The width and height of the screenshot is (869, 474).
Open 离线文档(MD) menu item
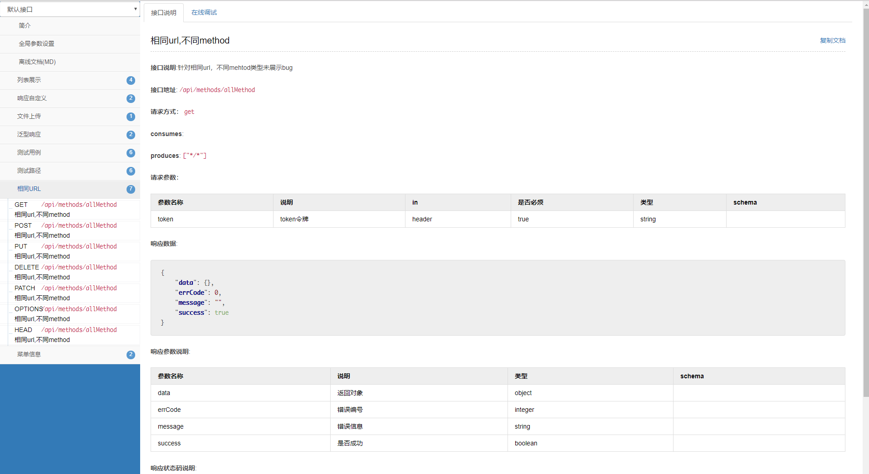pyautogui.click(x=70, y=62)
